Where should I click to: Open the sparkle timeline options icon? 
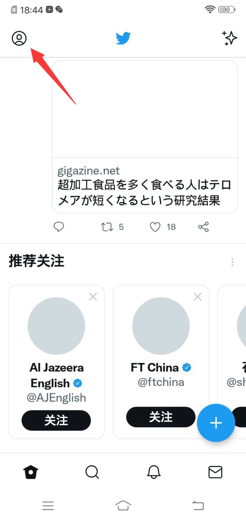[230, 38]
